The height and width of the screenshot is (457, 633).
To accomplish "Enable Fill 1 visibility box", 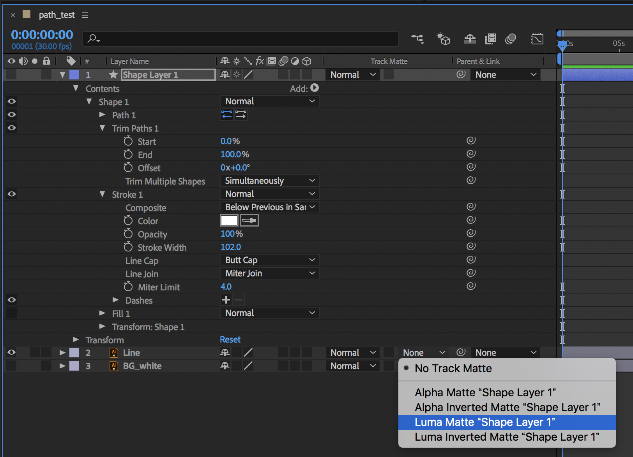I will [12, 313].
